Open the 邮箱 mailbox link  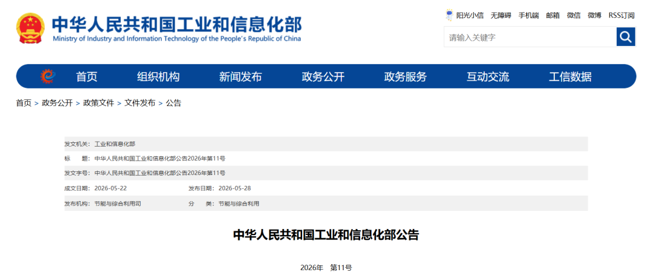click(x=553, y=15)
